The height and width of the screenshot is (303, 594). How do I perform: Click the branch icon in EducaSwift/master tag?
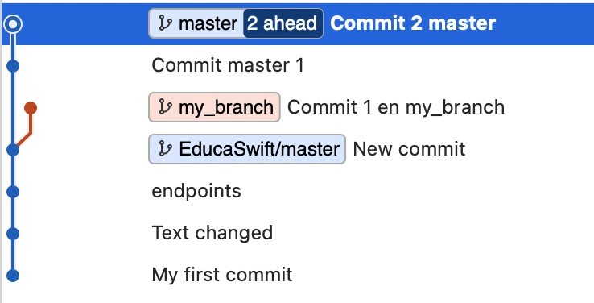[x=166, y=149]
